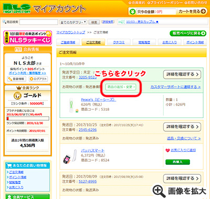The image size is (210, 199).
Task: Open the プライバシーポリシー link at the top
Action: point(165,3)
